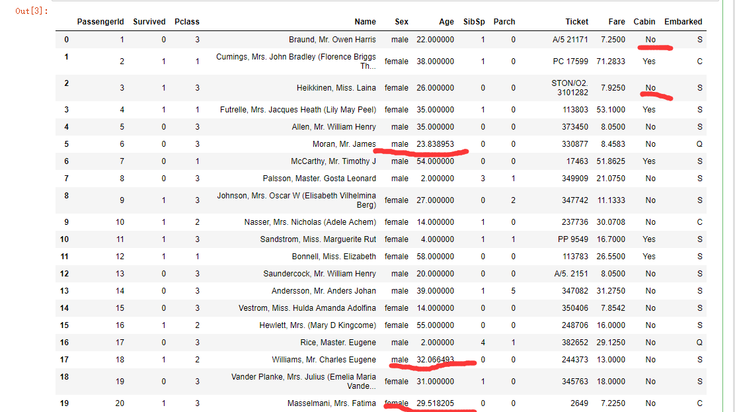Select name Nasser, Mrs. Nicholas (Adele Achem)
The height and width of the screenshot is (412, 735).
(310, 222)
